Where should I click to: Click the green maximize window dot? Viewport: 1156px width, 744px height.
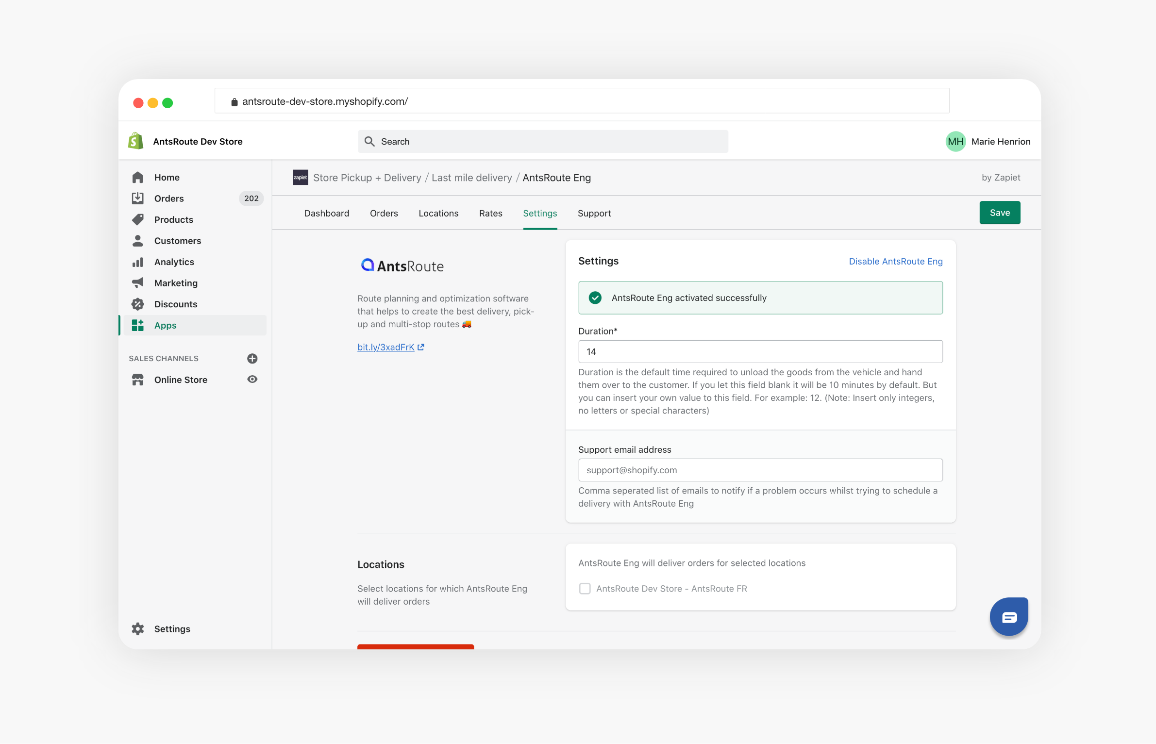point(167,103)
